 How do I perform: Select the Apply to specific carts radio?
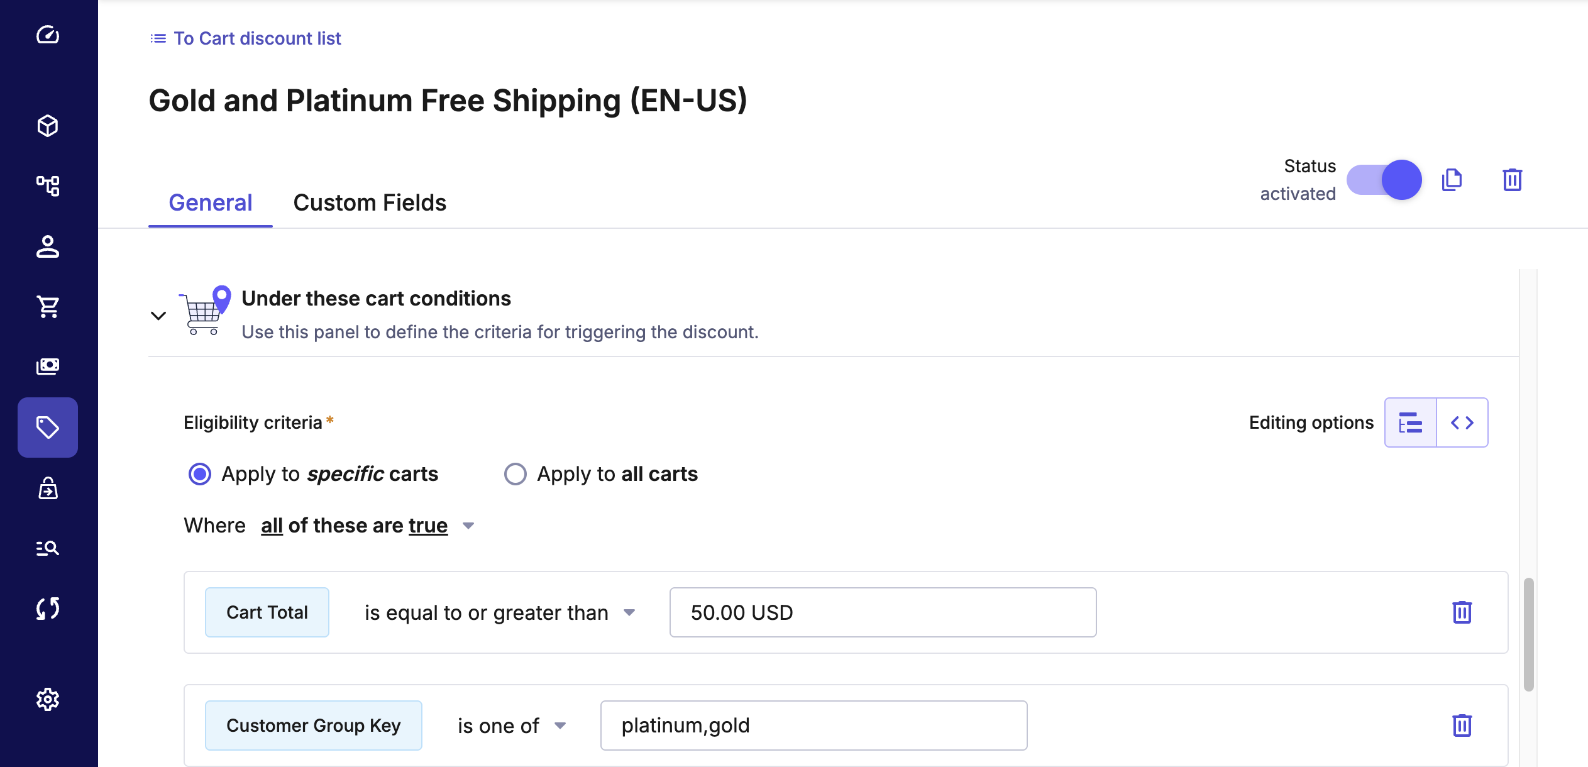[x=200, y=474]
